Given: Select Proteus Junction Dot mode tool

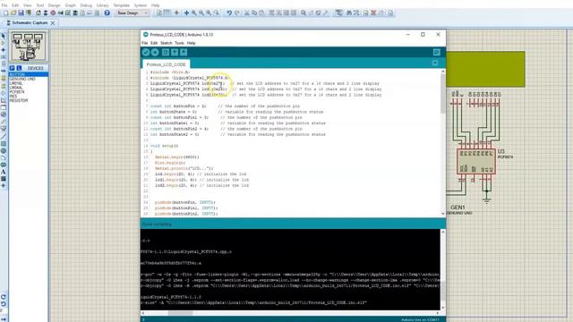Looking at the screenshot, I should click(4, 50).
